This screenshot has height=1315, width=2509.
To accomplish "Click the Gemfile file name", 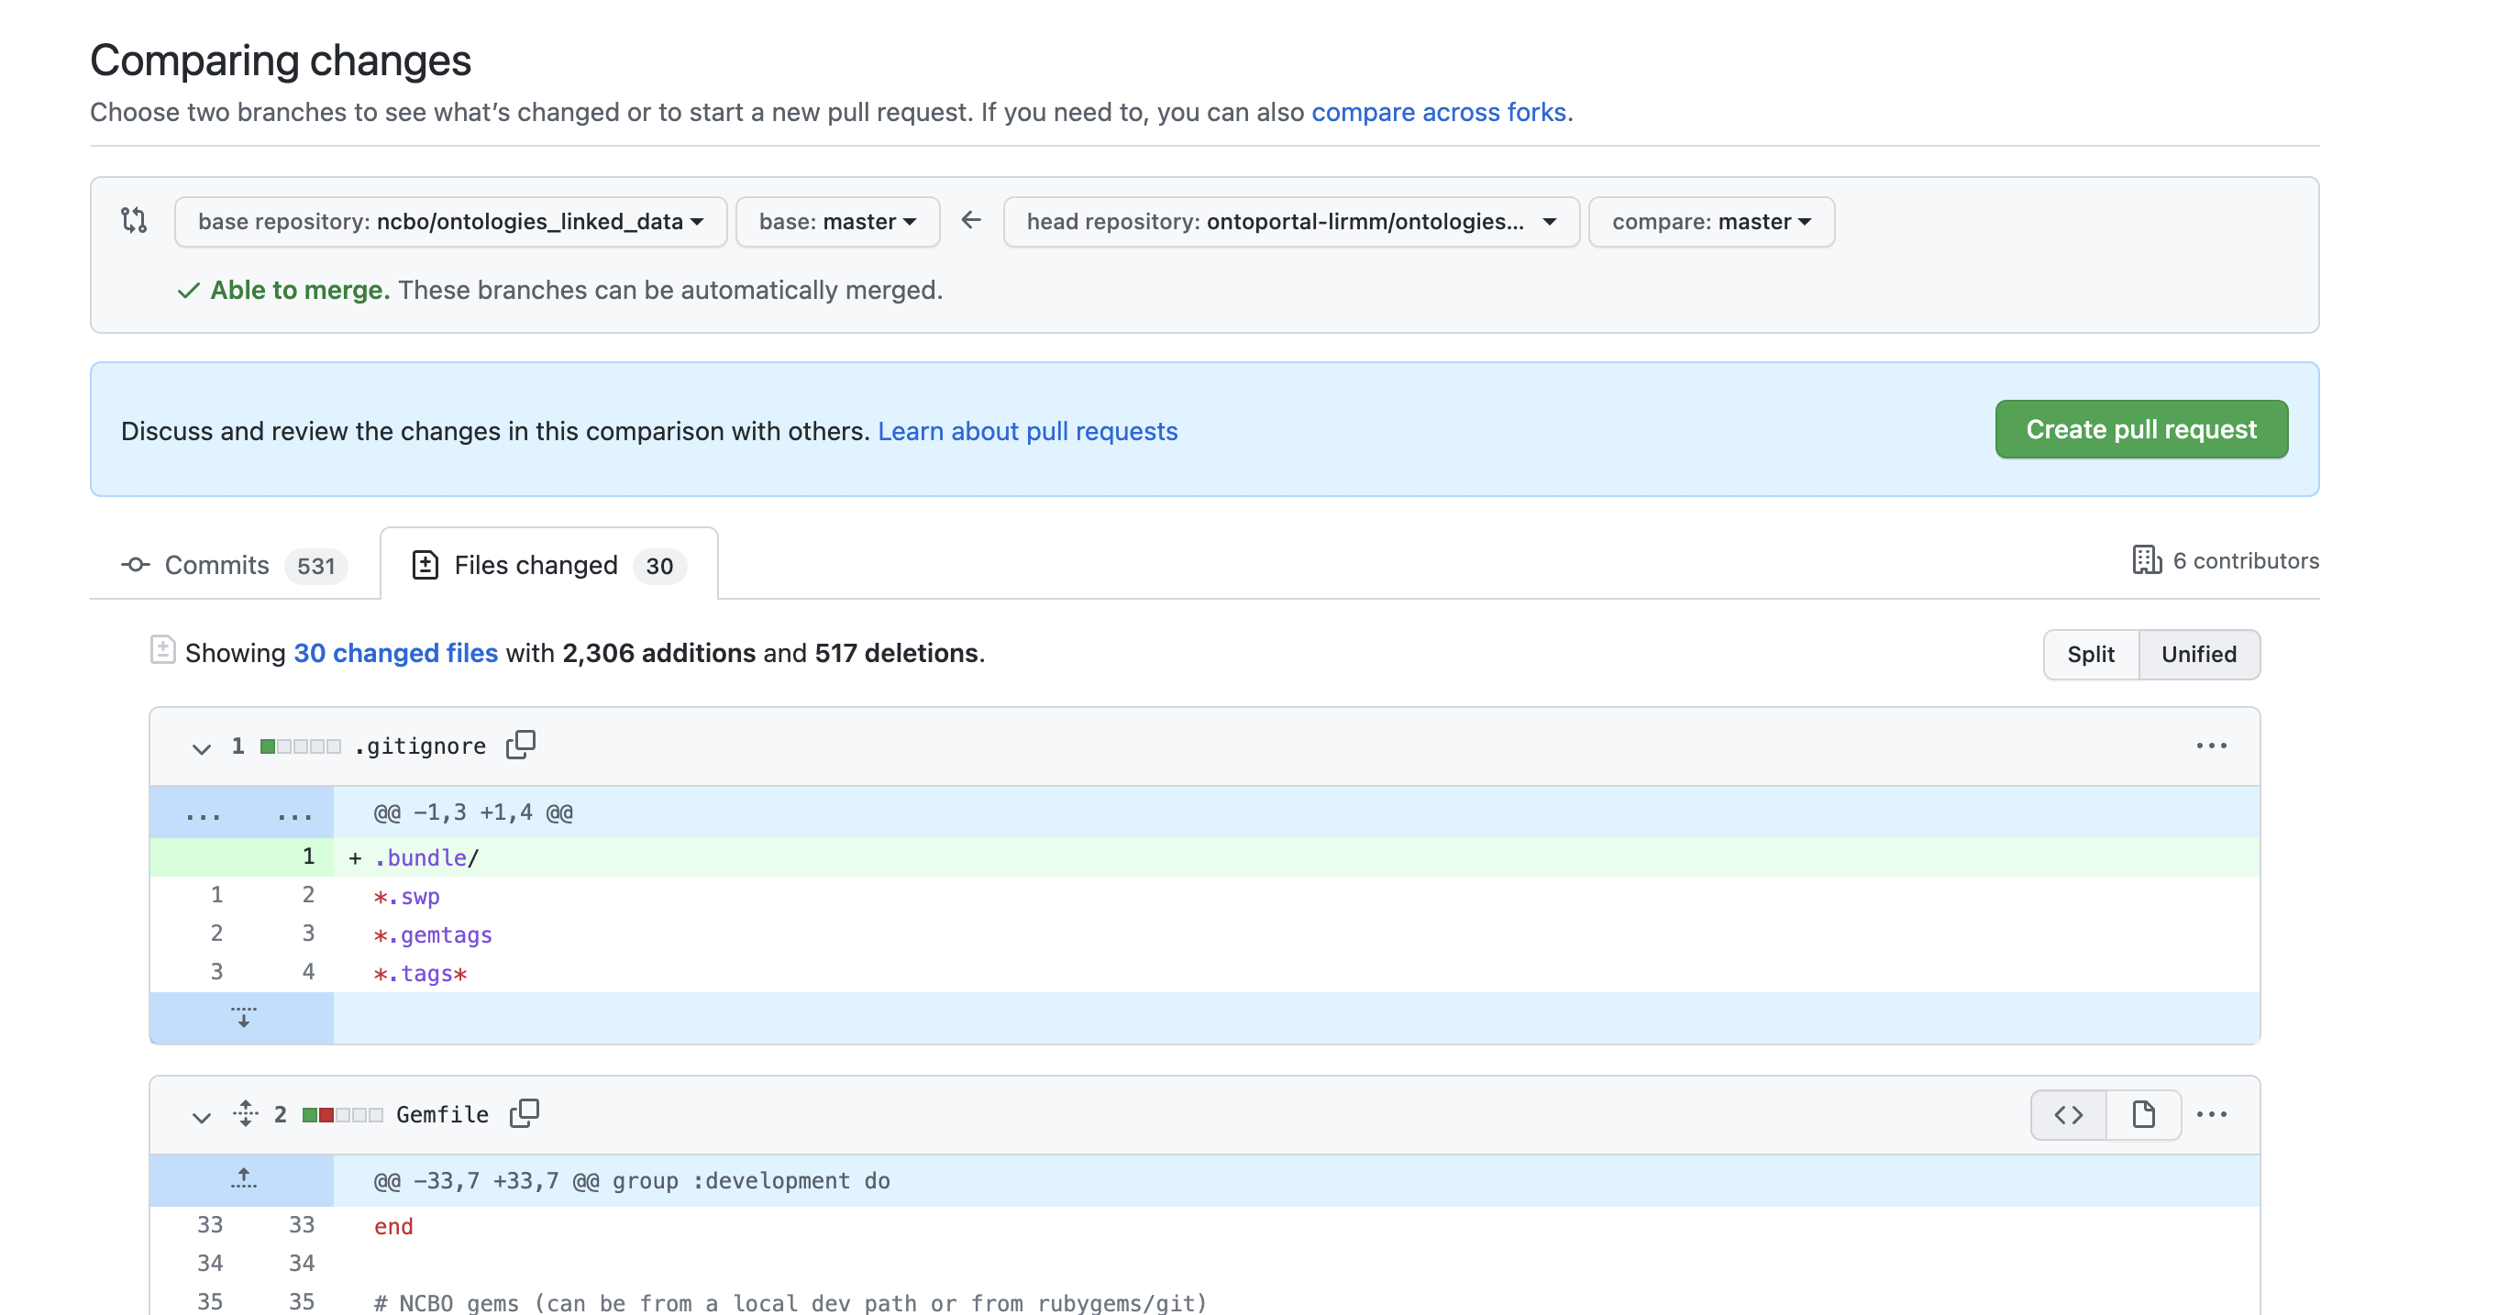I will click(442, 1114).
